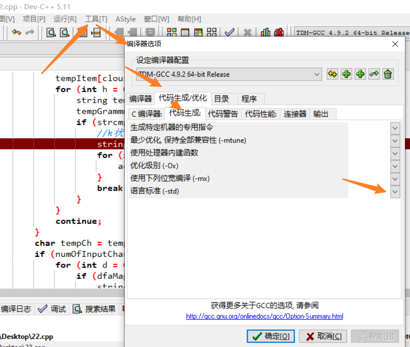Viewport: 410px width, 347px height.
Task: Cancel the dialog via 取消 button
Action: pyautogui.click(x=323, y=336)
